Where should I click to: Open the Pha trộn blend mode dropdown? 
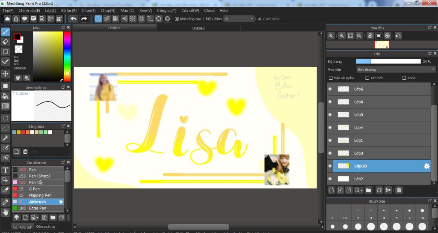point(396,69)
